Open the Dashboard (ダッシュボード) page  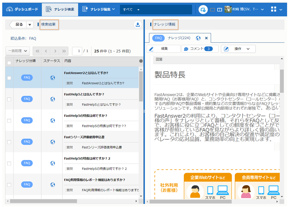(x=22, y=9)
